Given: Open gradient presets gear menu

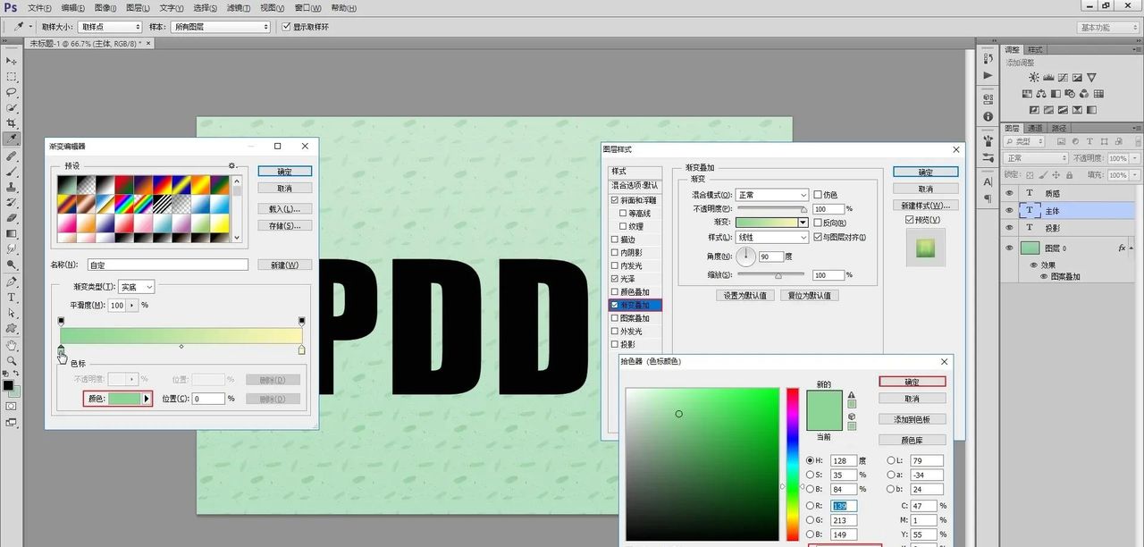Looking at the screenshot, I should pos(232,165).
